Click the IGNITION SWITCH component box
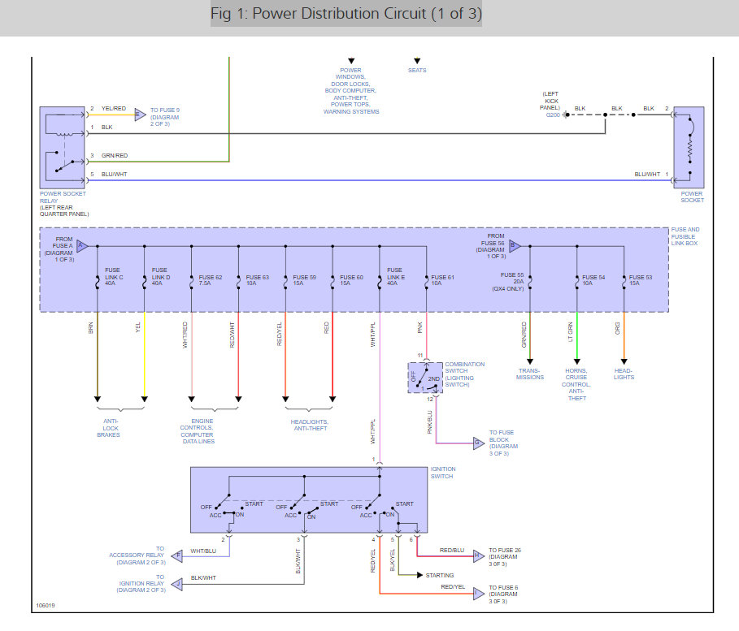 point(309,500)
